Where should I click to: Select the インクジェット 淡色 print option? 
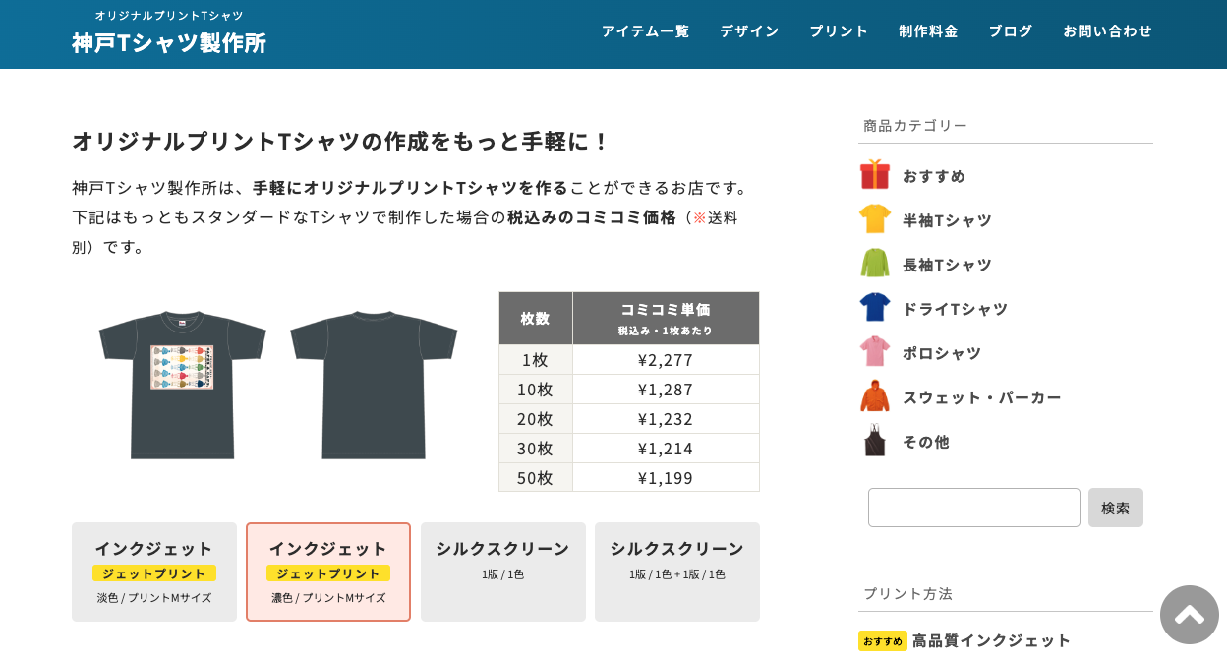point(154,572)
